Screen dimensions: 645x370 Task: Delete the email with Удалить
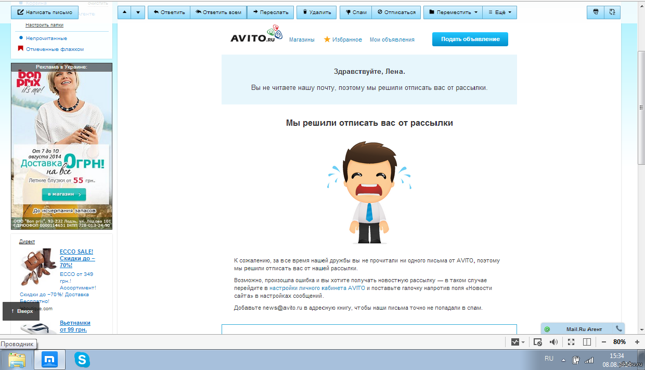pos(316,12)
